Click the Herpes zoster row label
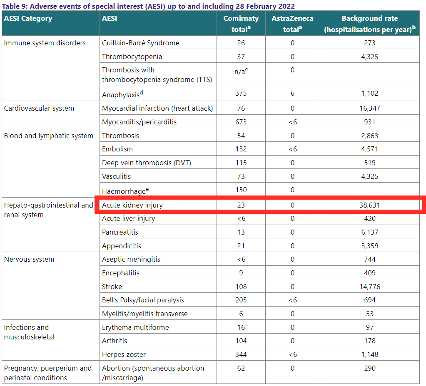Viewport: 426px width, 386px height. (x=124, y=354)
